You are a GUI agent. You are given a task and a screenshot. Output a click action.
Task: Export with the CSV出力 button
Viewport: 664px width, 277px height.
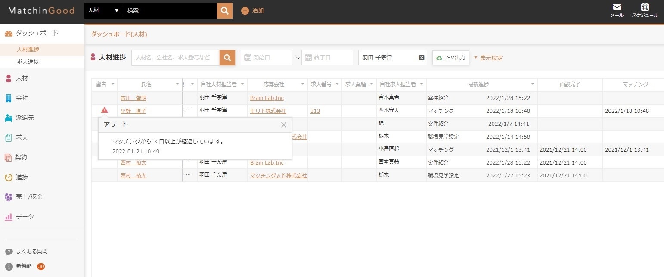[x=450, y=58]
